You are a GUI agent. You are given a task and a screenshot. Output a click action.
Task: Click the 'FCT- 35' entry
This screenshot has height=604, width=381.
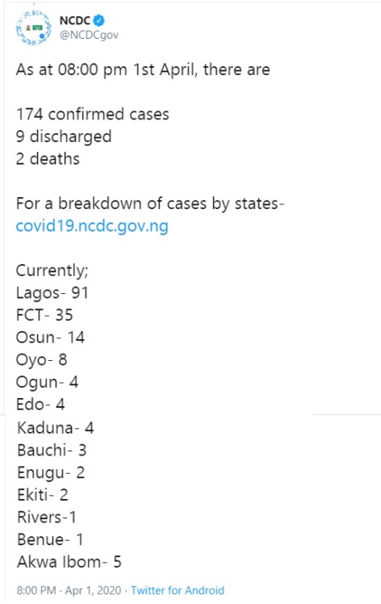click(x=44, y=315)
